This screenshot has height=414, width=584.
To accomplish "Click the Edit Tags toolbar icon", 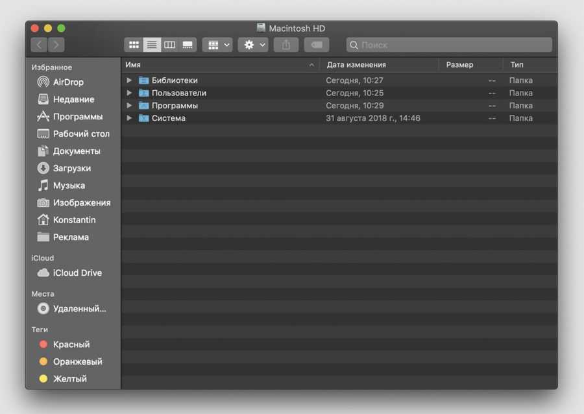I will click(x=316, y=45).
